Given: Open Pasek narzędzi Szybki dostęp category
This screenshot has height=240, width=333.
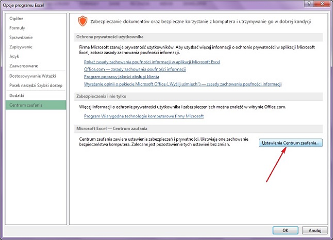Looking at the screenshot, I should [36, 85].
